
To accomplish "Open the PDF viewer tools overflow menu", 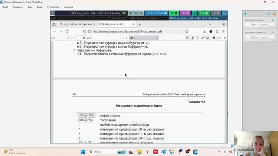I will pos(225,38).
